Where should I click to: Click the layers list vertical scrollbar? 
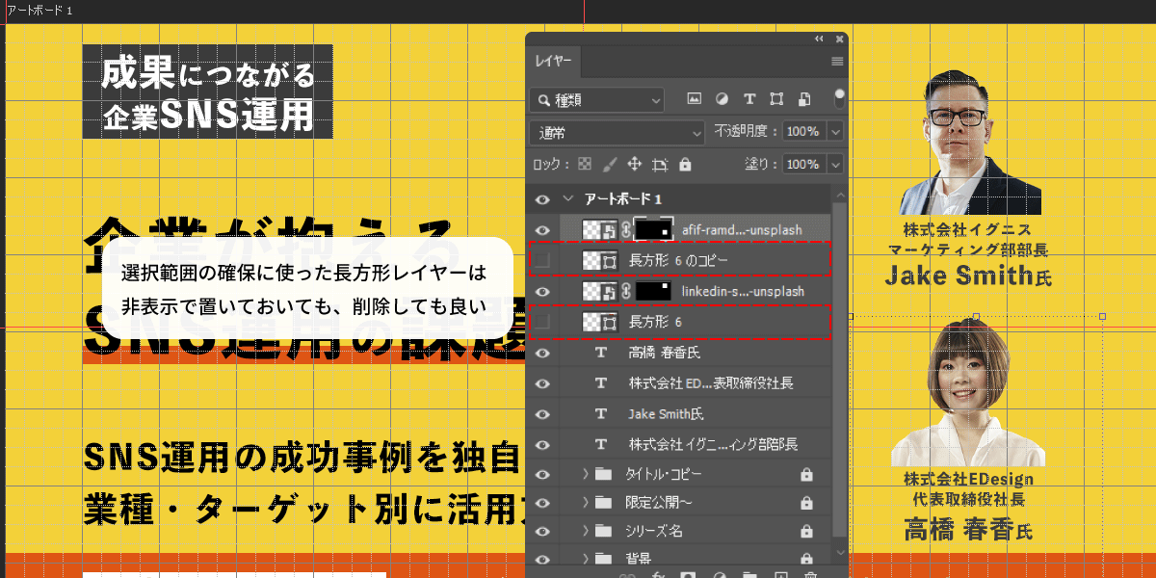tap(840, 370)
